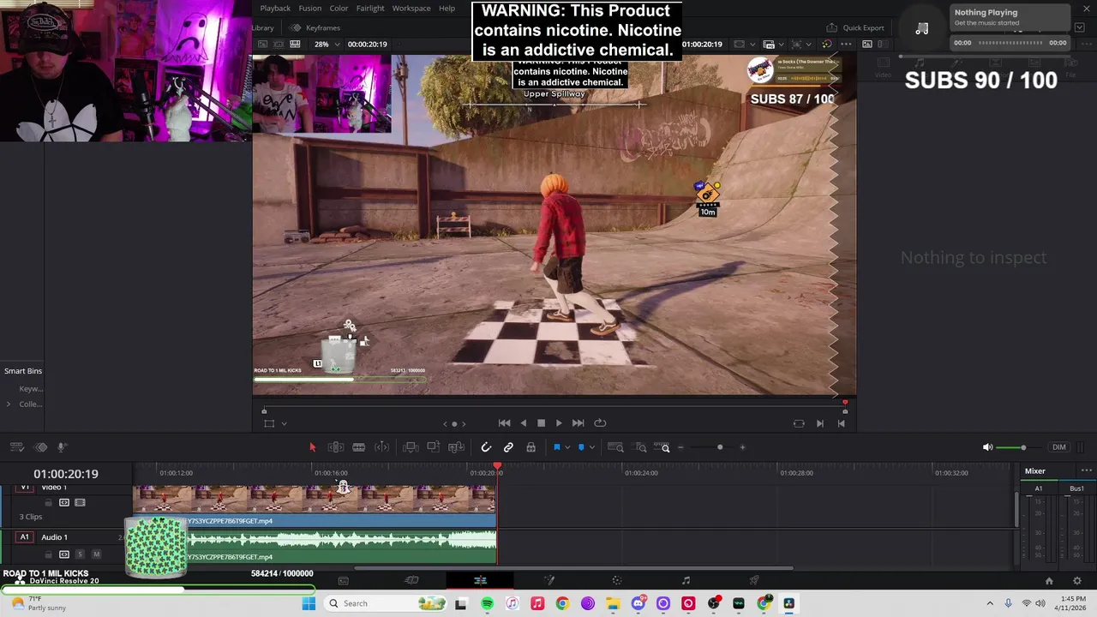Open the Deliver page rocket icon
1097x617 pixels.
point(754,580)
